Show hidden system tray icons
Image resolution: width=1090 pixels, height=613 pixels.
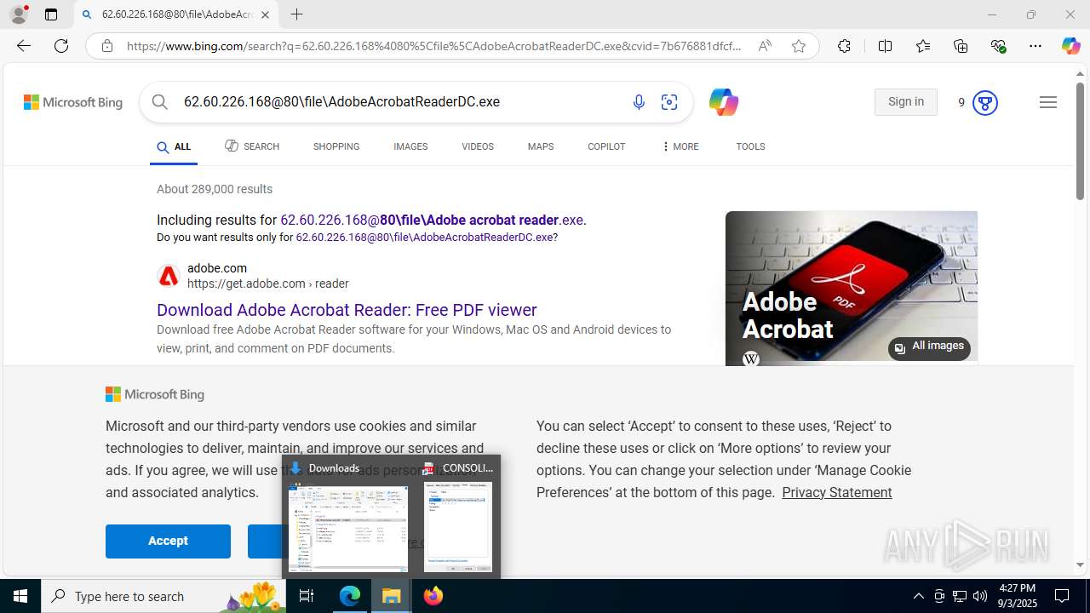(919, 596)
